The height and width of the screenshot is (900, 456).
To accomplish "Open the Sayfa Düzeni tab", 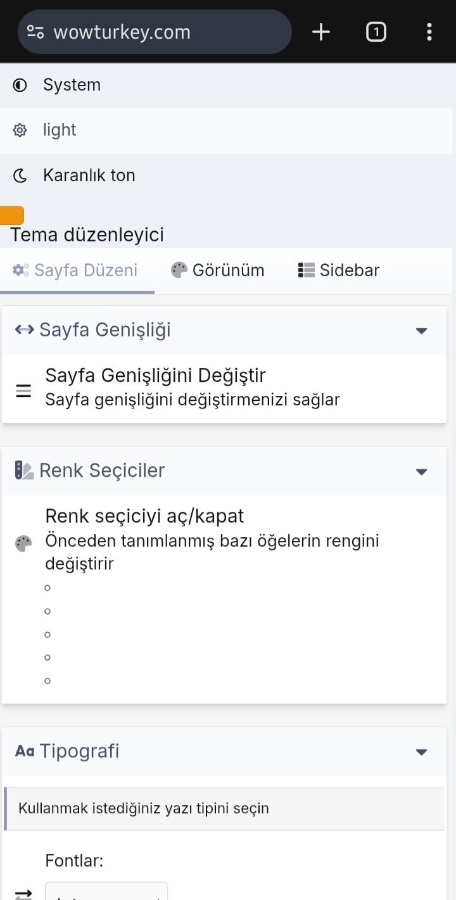I will click(x=76, y=270).
